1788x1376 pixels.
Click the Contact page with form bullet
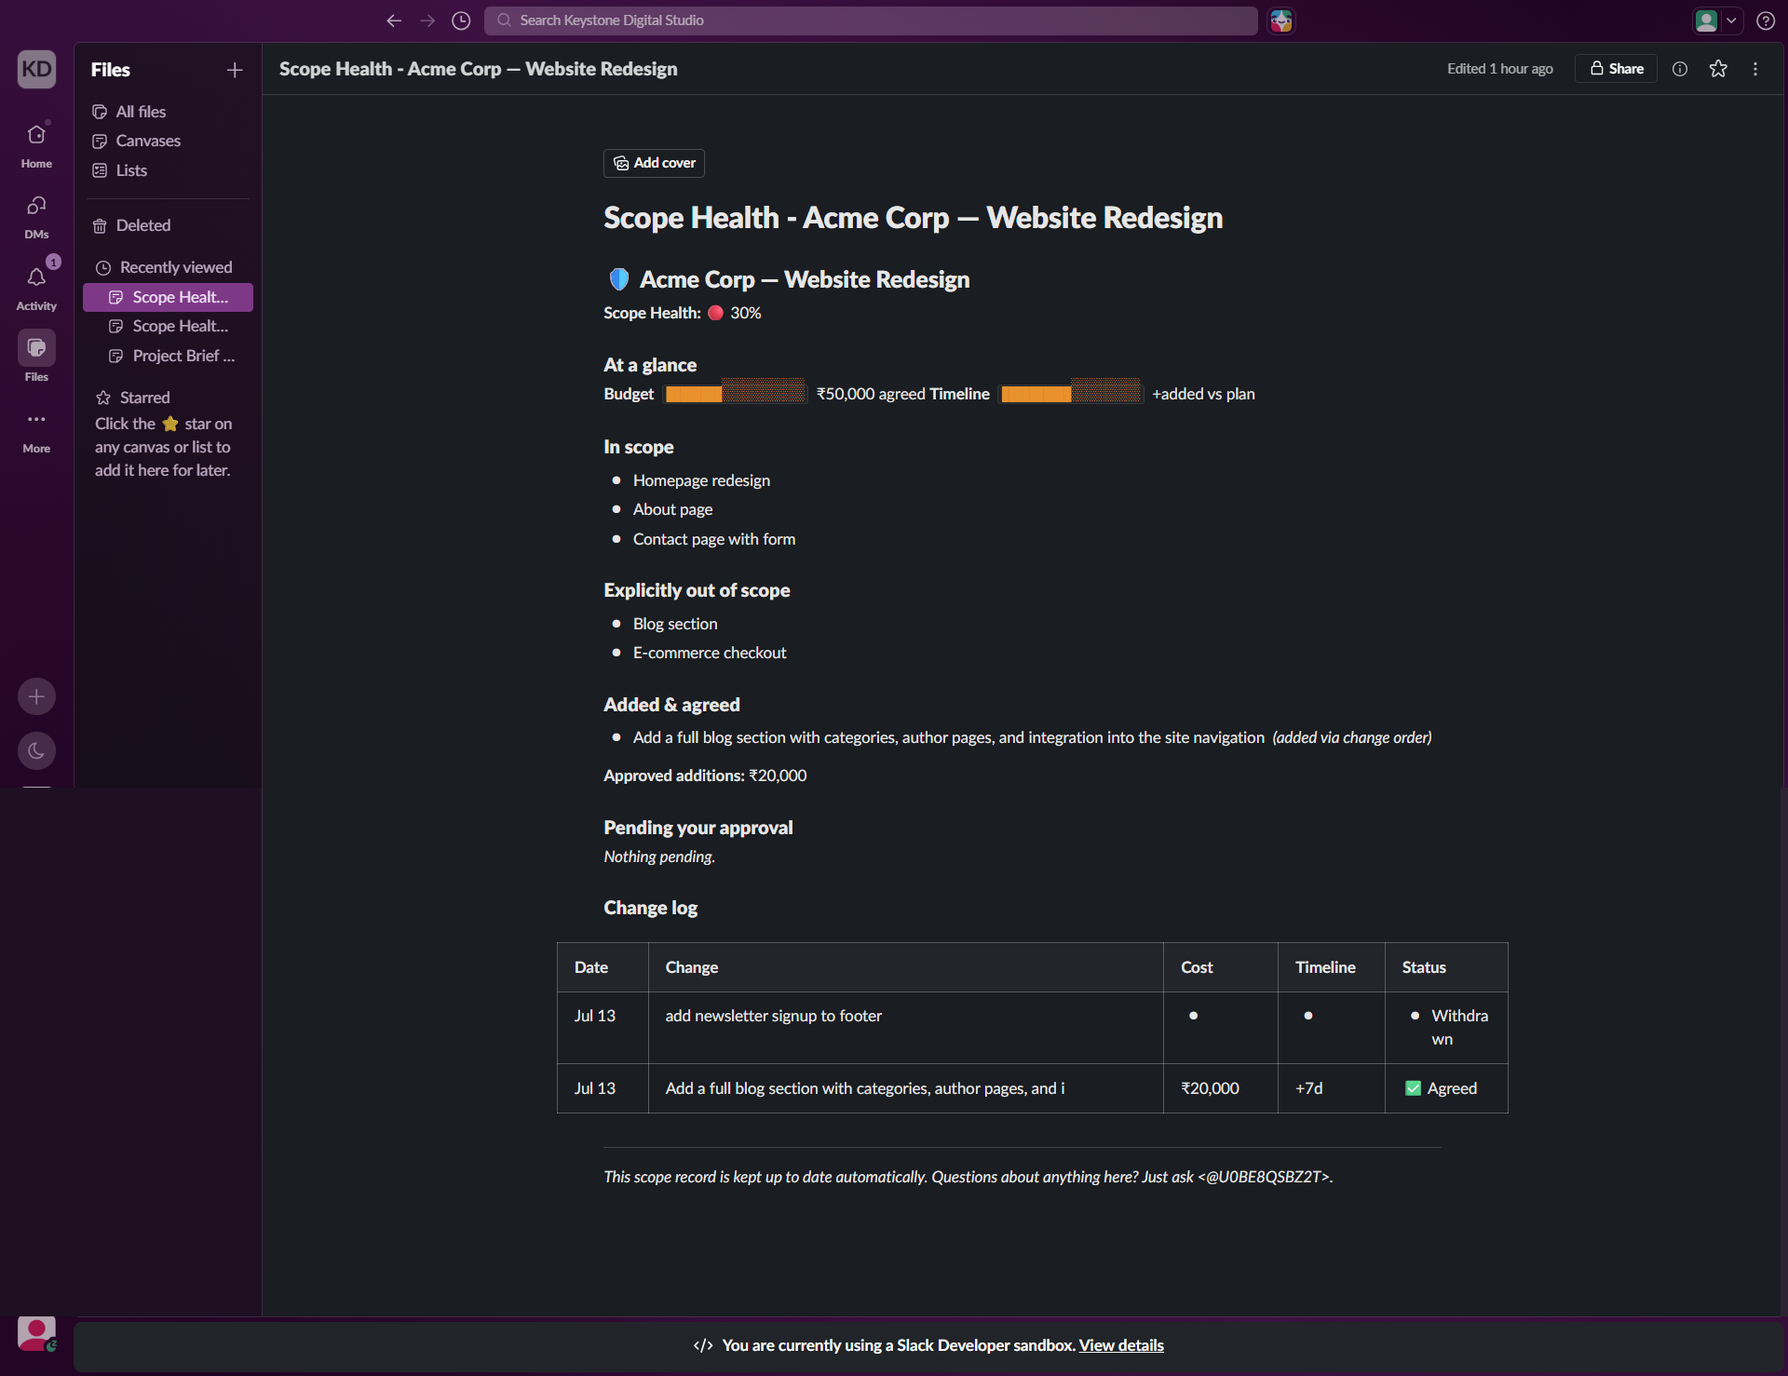[714, 539]
